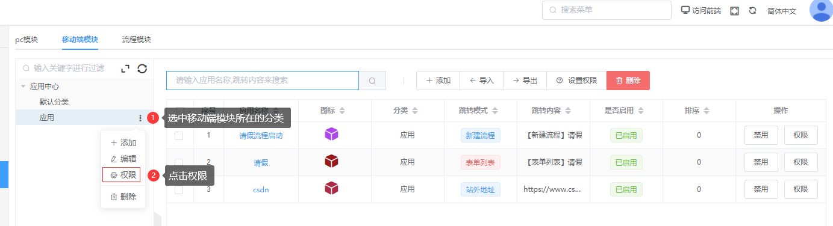Click the red 删除 button

(x=628, y=81)
